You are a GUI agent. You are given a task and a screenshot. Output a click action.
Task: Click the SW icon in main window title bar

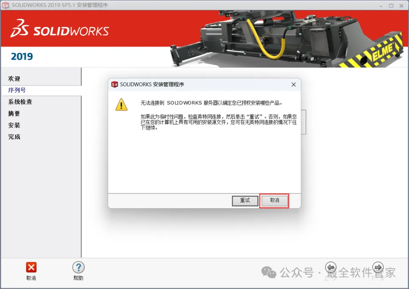[5, 5]
